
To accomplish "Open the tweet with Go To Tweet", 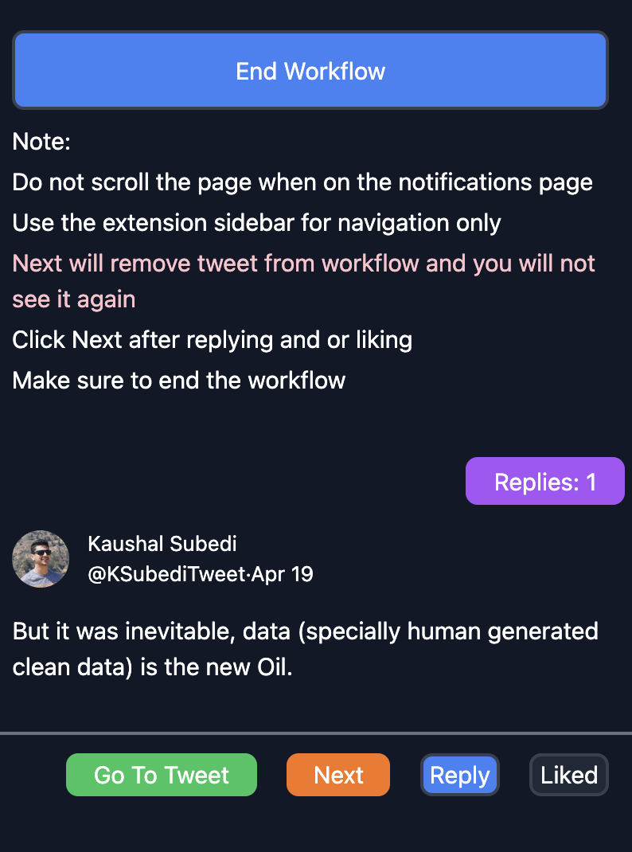I will click(162, 775).
